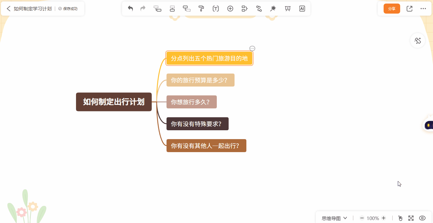Screen dimensions: 433x223
Task: Open the 思维导图 layout dropdown
Action: point(334,218)
